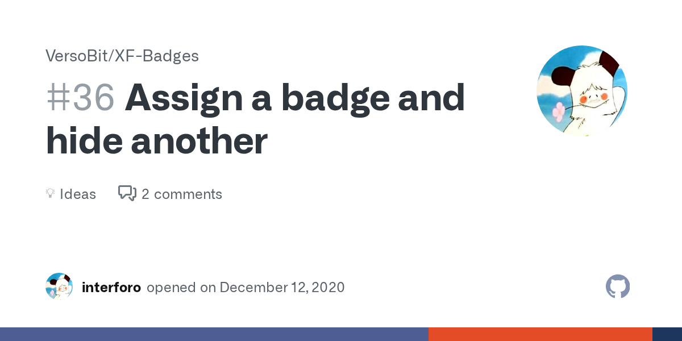Click the speech bubbles comments icon
The width and height of the screenshot is (682, 341).
coord(127,194)
